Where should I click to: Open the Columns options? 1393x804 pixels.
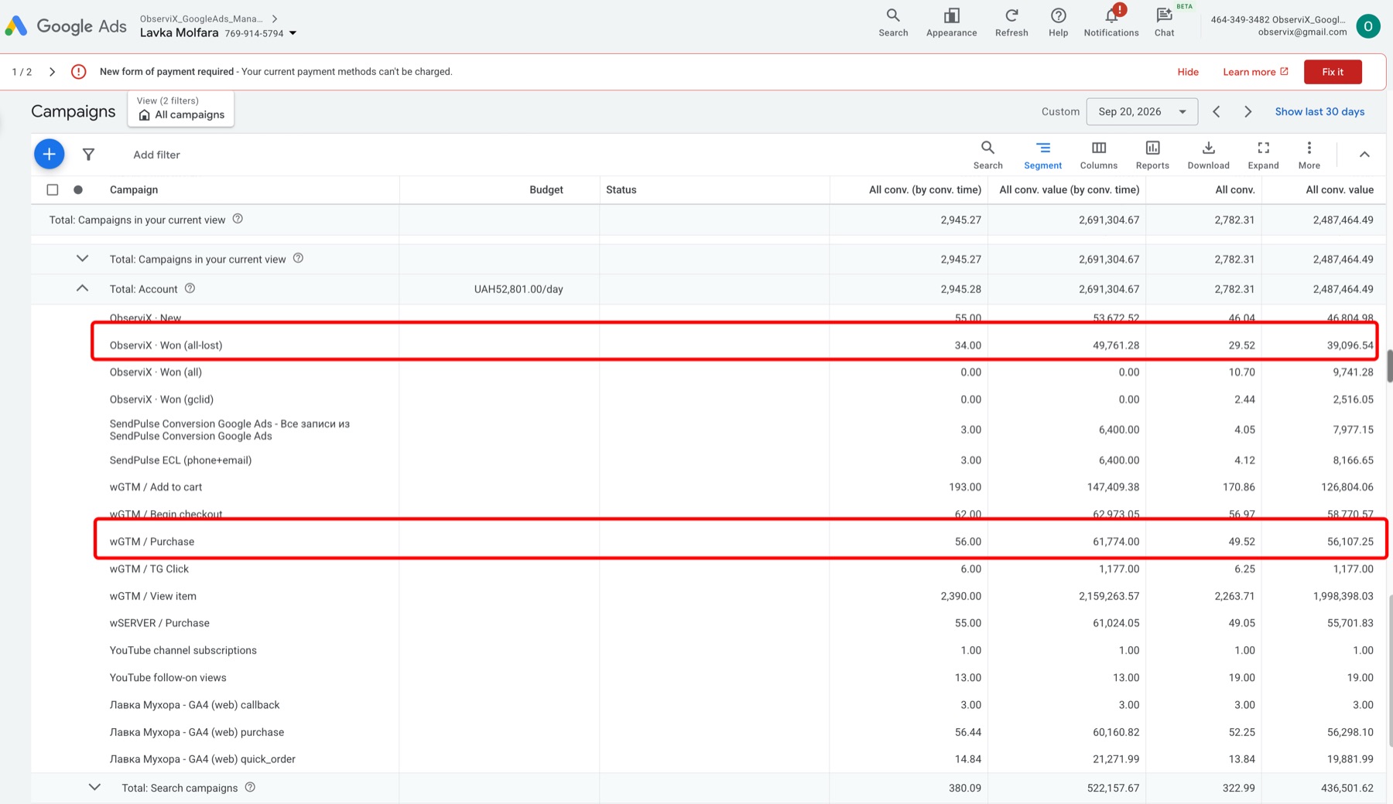click(x=1098, y=154)
